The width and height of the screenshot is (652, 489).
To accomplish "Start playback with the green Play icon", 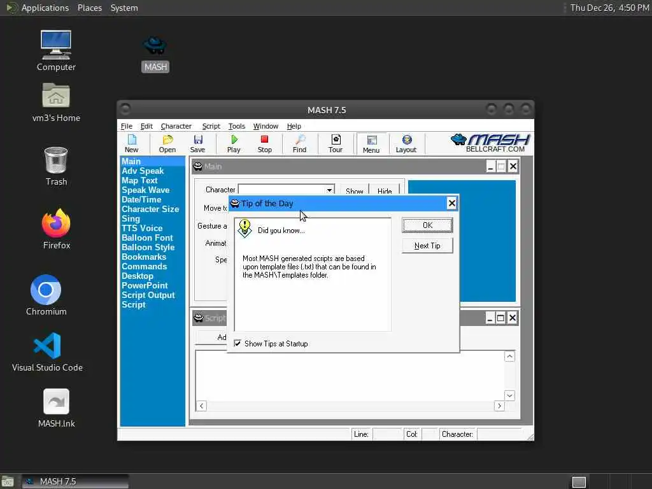I will [x=234, y=144].
